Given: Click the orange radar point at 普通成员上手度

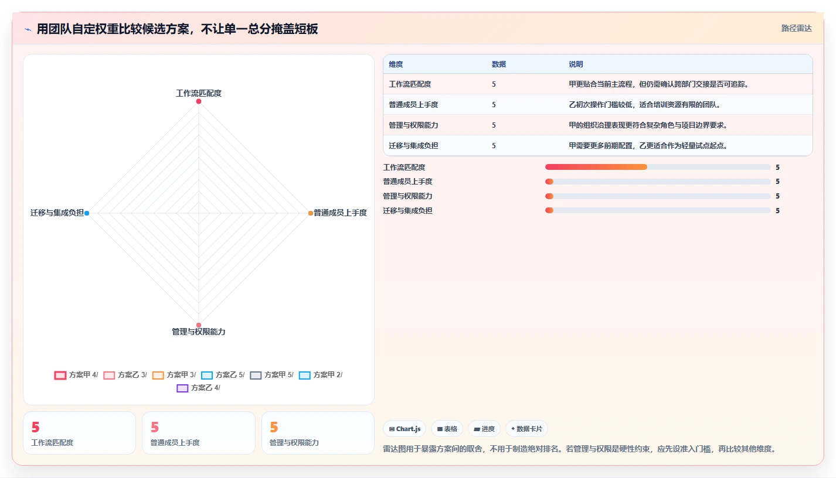Looking at the screenshot, I should tap(311, 213).
